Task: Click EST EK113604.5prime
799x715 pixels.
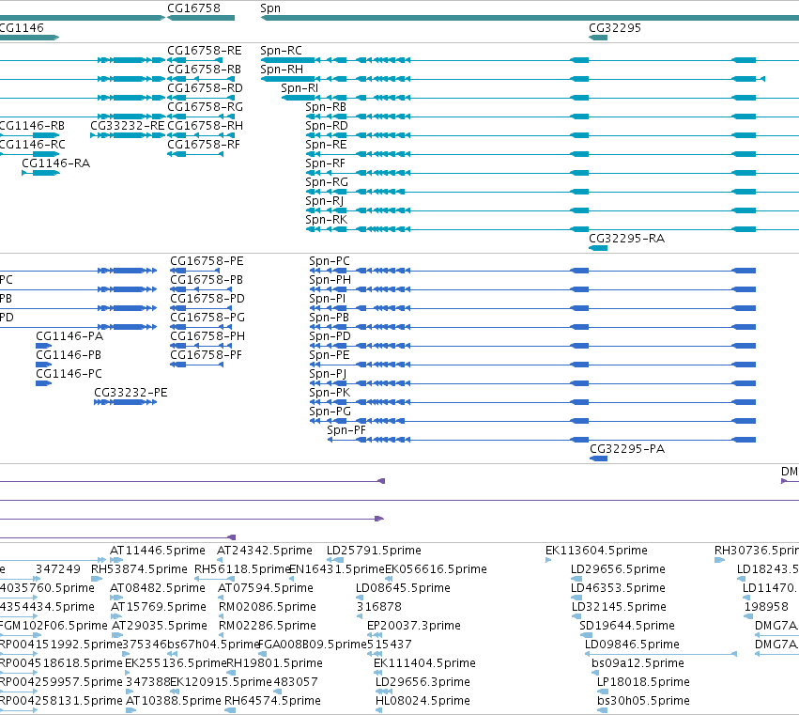Action: click(x=596, y=551)
